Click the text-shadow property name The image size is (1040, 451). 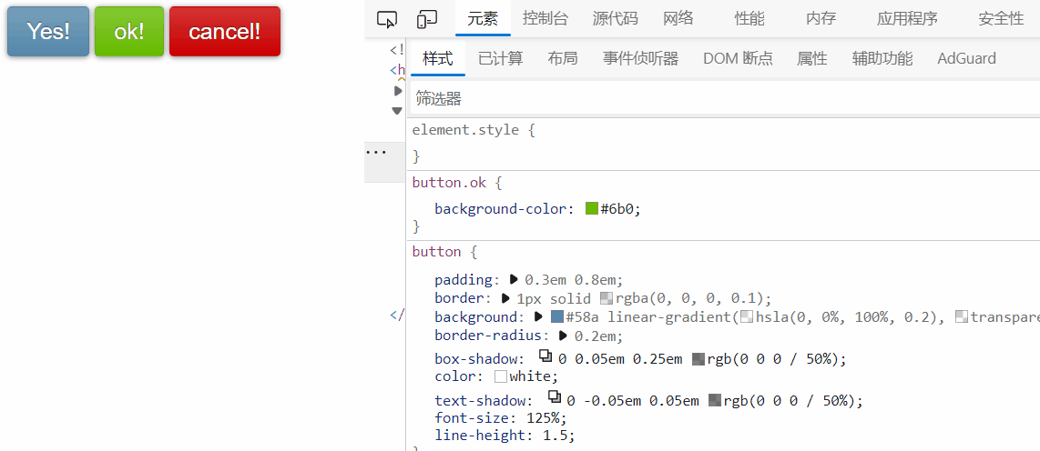tap(480, 400)
